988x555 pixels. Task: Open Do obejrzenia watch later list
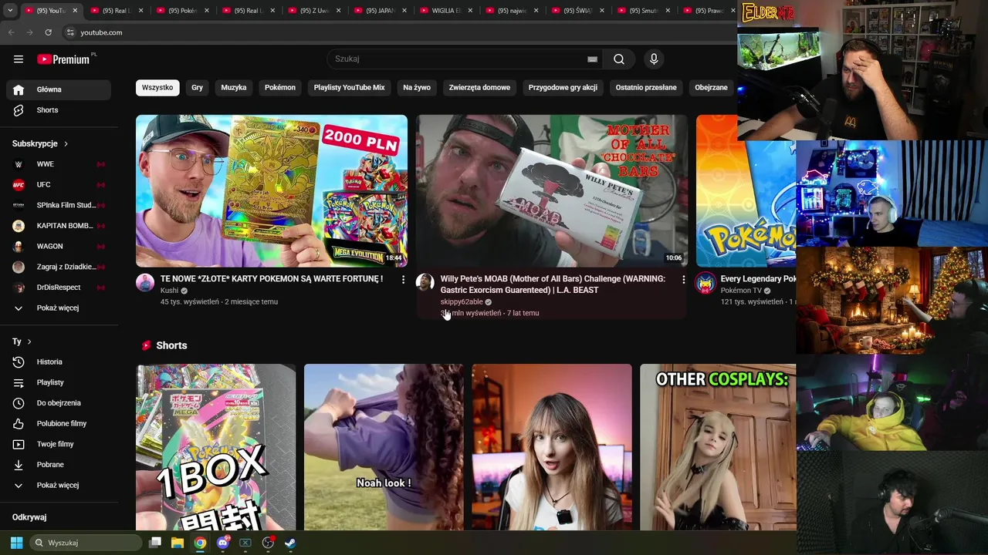point(59,403)
